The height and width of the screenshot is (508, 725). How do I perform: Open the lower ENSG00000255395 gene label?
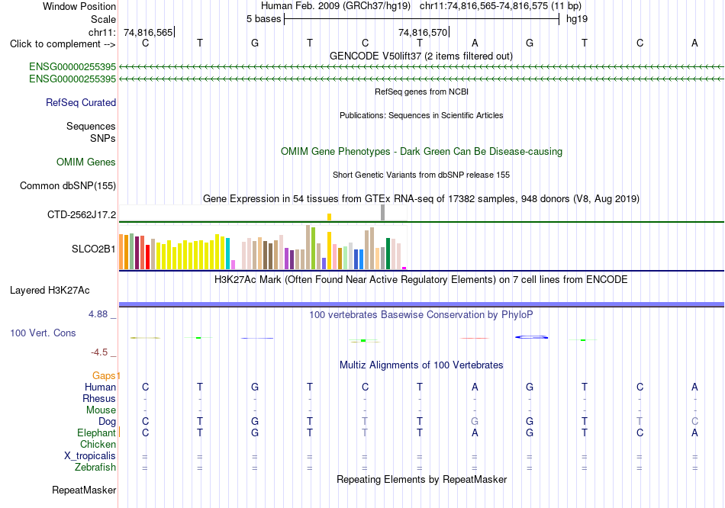coord(72,79)
